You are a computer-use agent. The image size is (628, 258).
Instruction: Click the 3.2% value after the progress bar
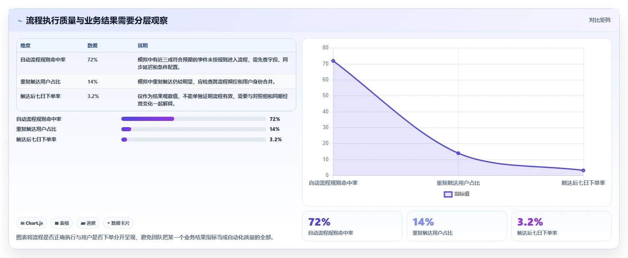[x=275, y=140]
